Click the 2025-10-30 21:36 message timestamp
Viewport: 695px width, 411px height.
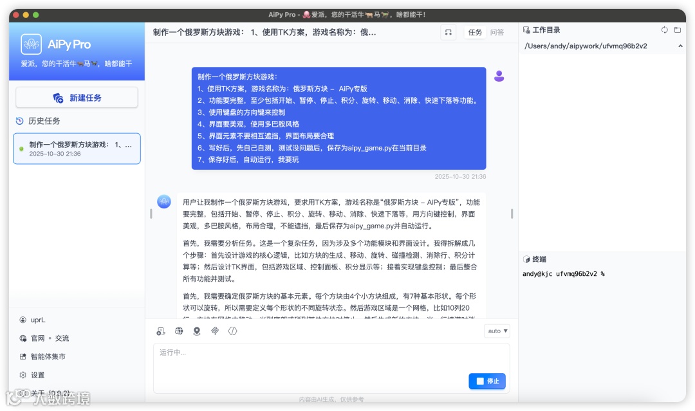click(460, 176)
